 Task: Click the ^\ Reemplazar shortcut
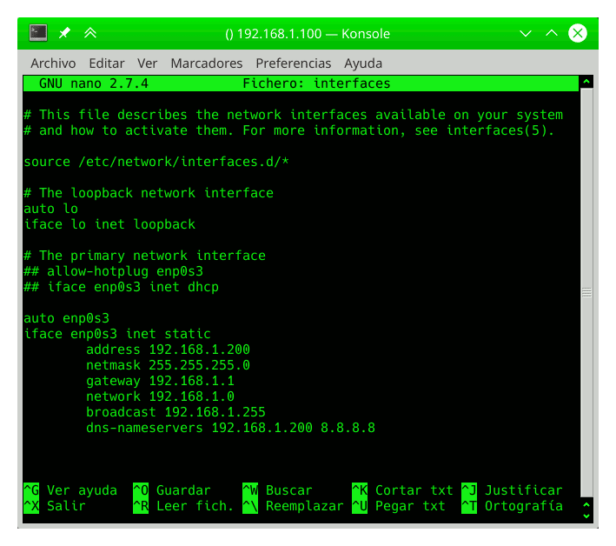293,506
